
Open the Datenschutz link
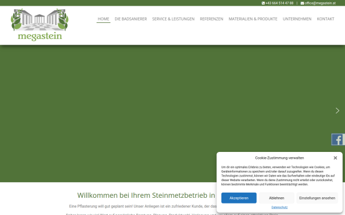(x=279, y=207)
